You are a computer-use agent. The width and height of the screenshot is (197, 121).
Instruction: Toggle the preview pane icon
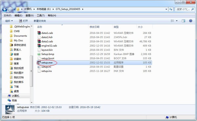point(184,21)
